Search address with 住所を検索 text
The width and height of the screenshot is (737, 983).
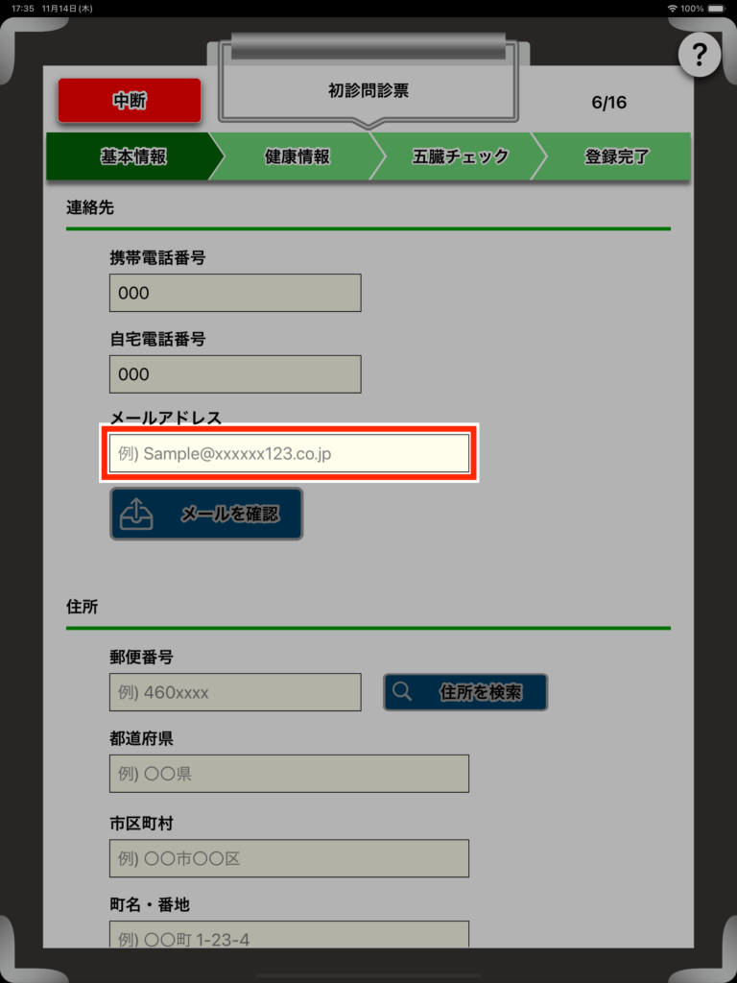tap(481, 692)
